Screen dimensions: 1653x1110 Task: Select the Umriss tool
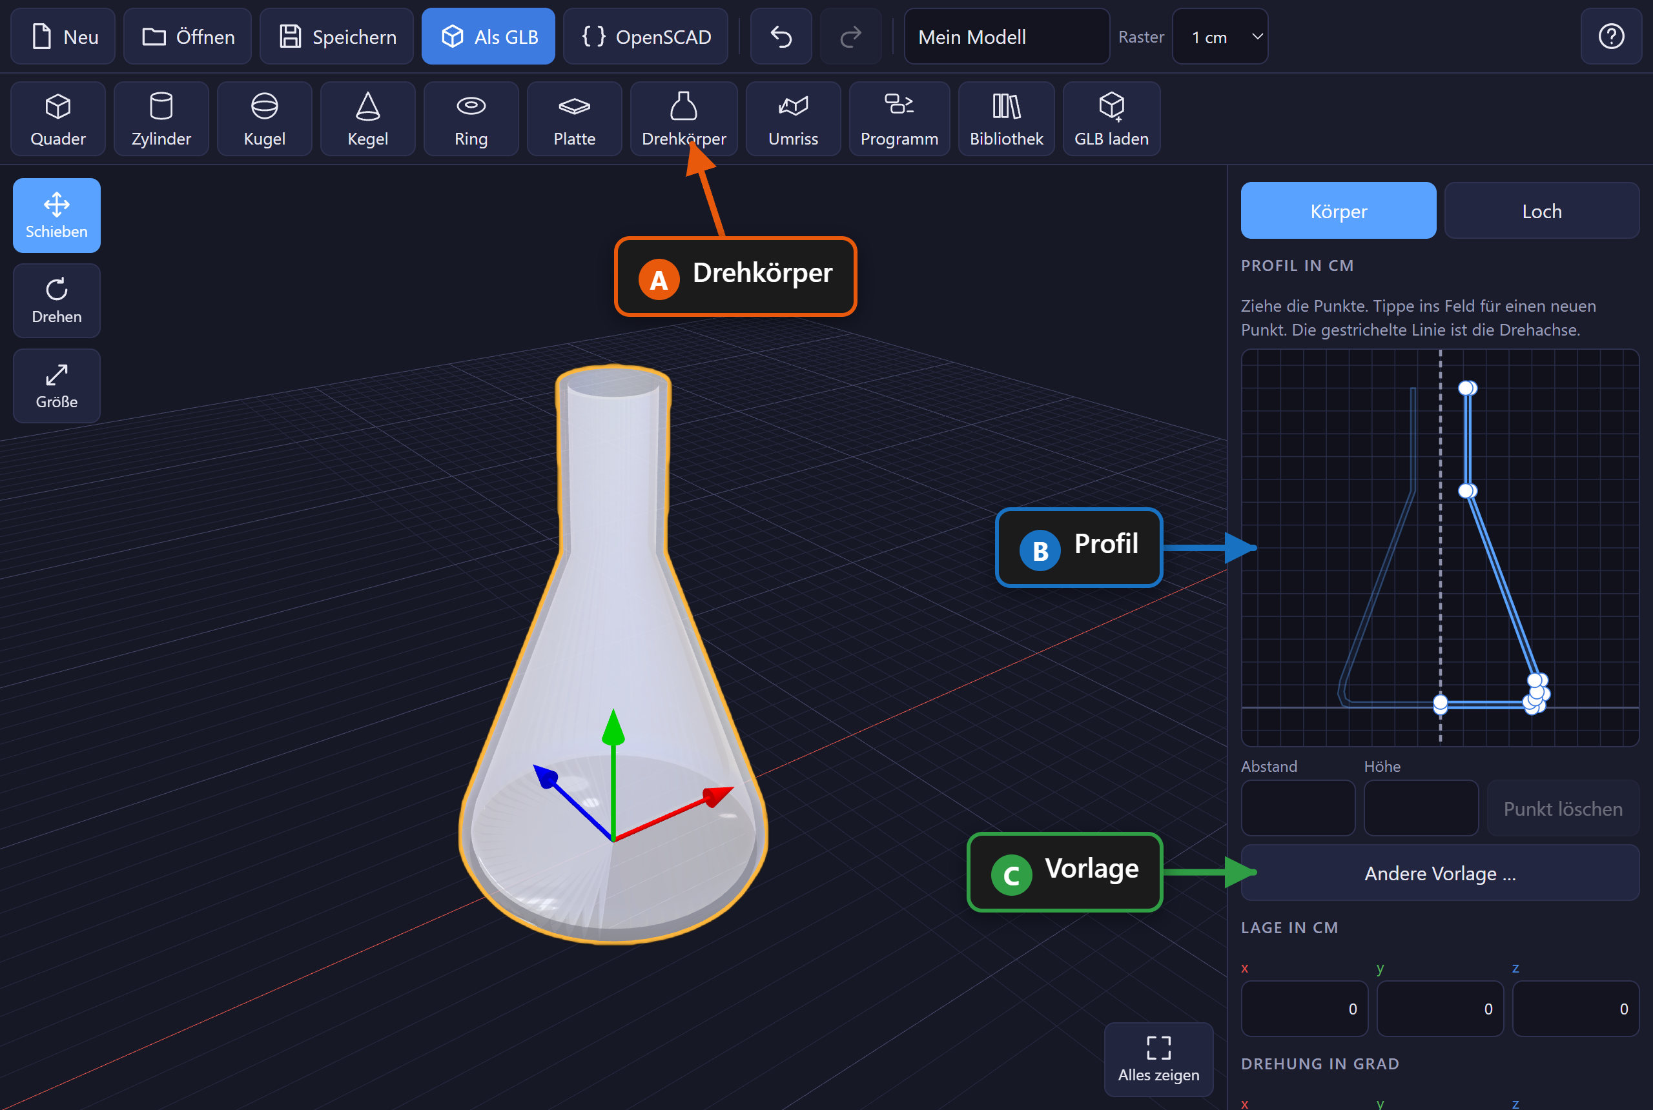[793, 118]
